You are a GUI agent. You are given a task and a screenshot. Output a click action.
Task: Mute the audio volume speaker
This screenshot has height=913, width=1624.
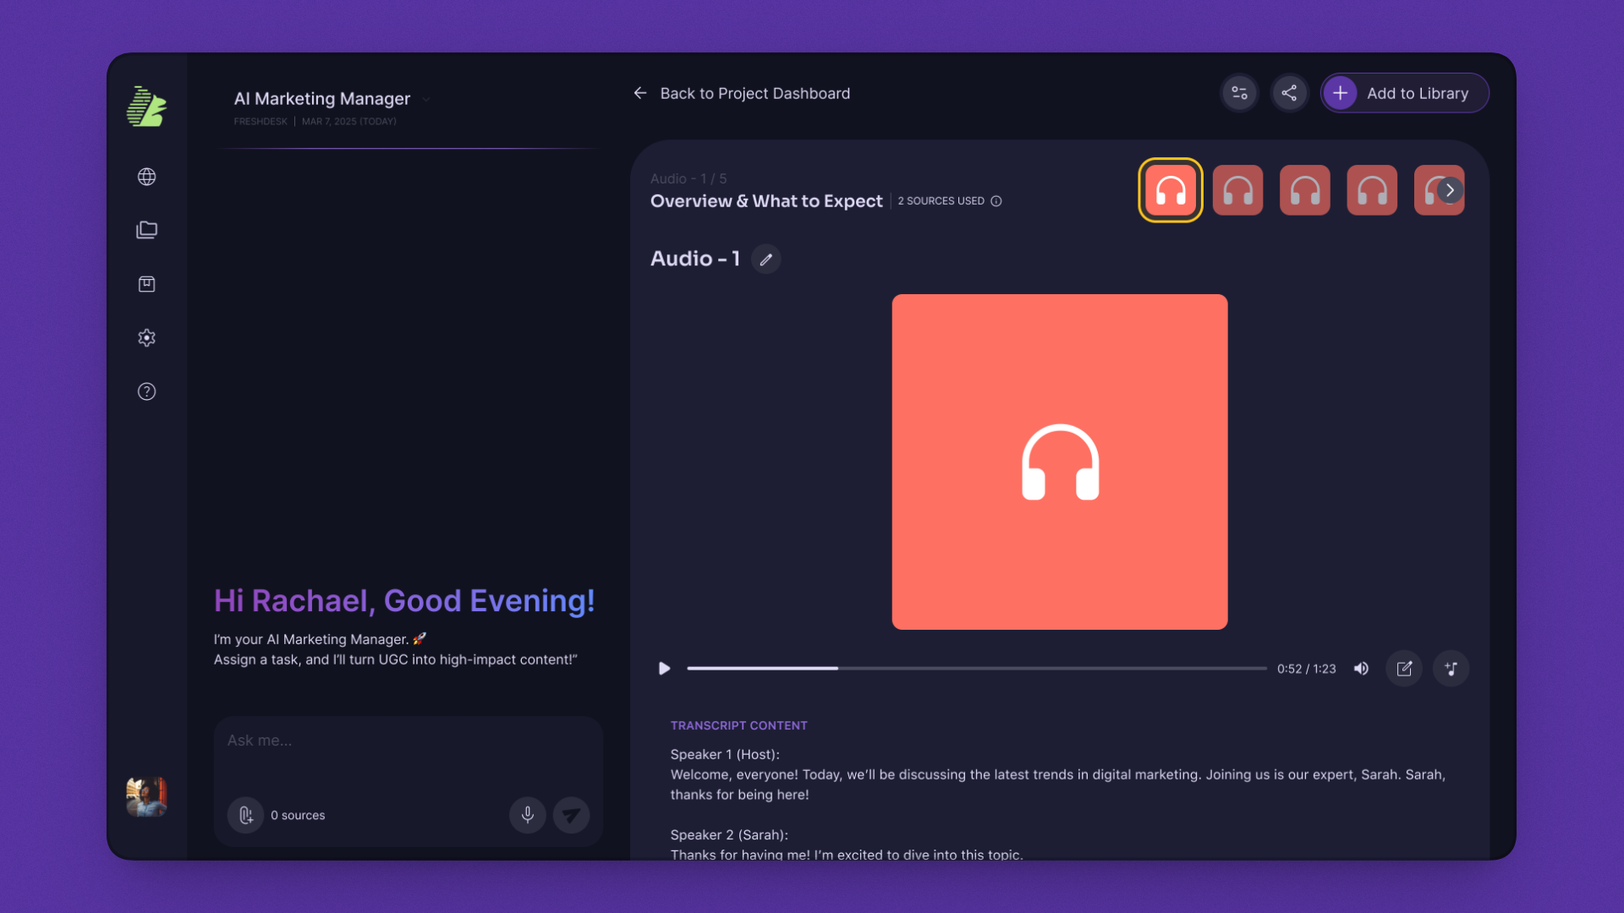pyautogui.click(x=1361, y=669)
